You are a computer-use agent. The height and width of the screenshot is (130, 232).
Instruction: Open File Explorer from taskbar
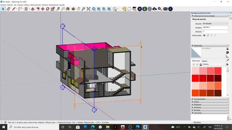click(108, 127)
